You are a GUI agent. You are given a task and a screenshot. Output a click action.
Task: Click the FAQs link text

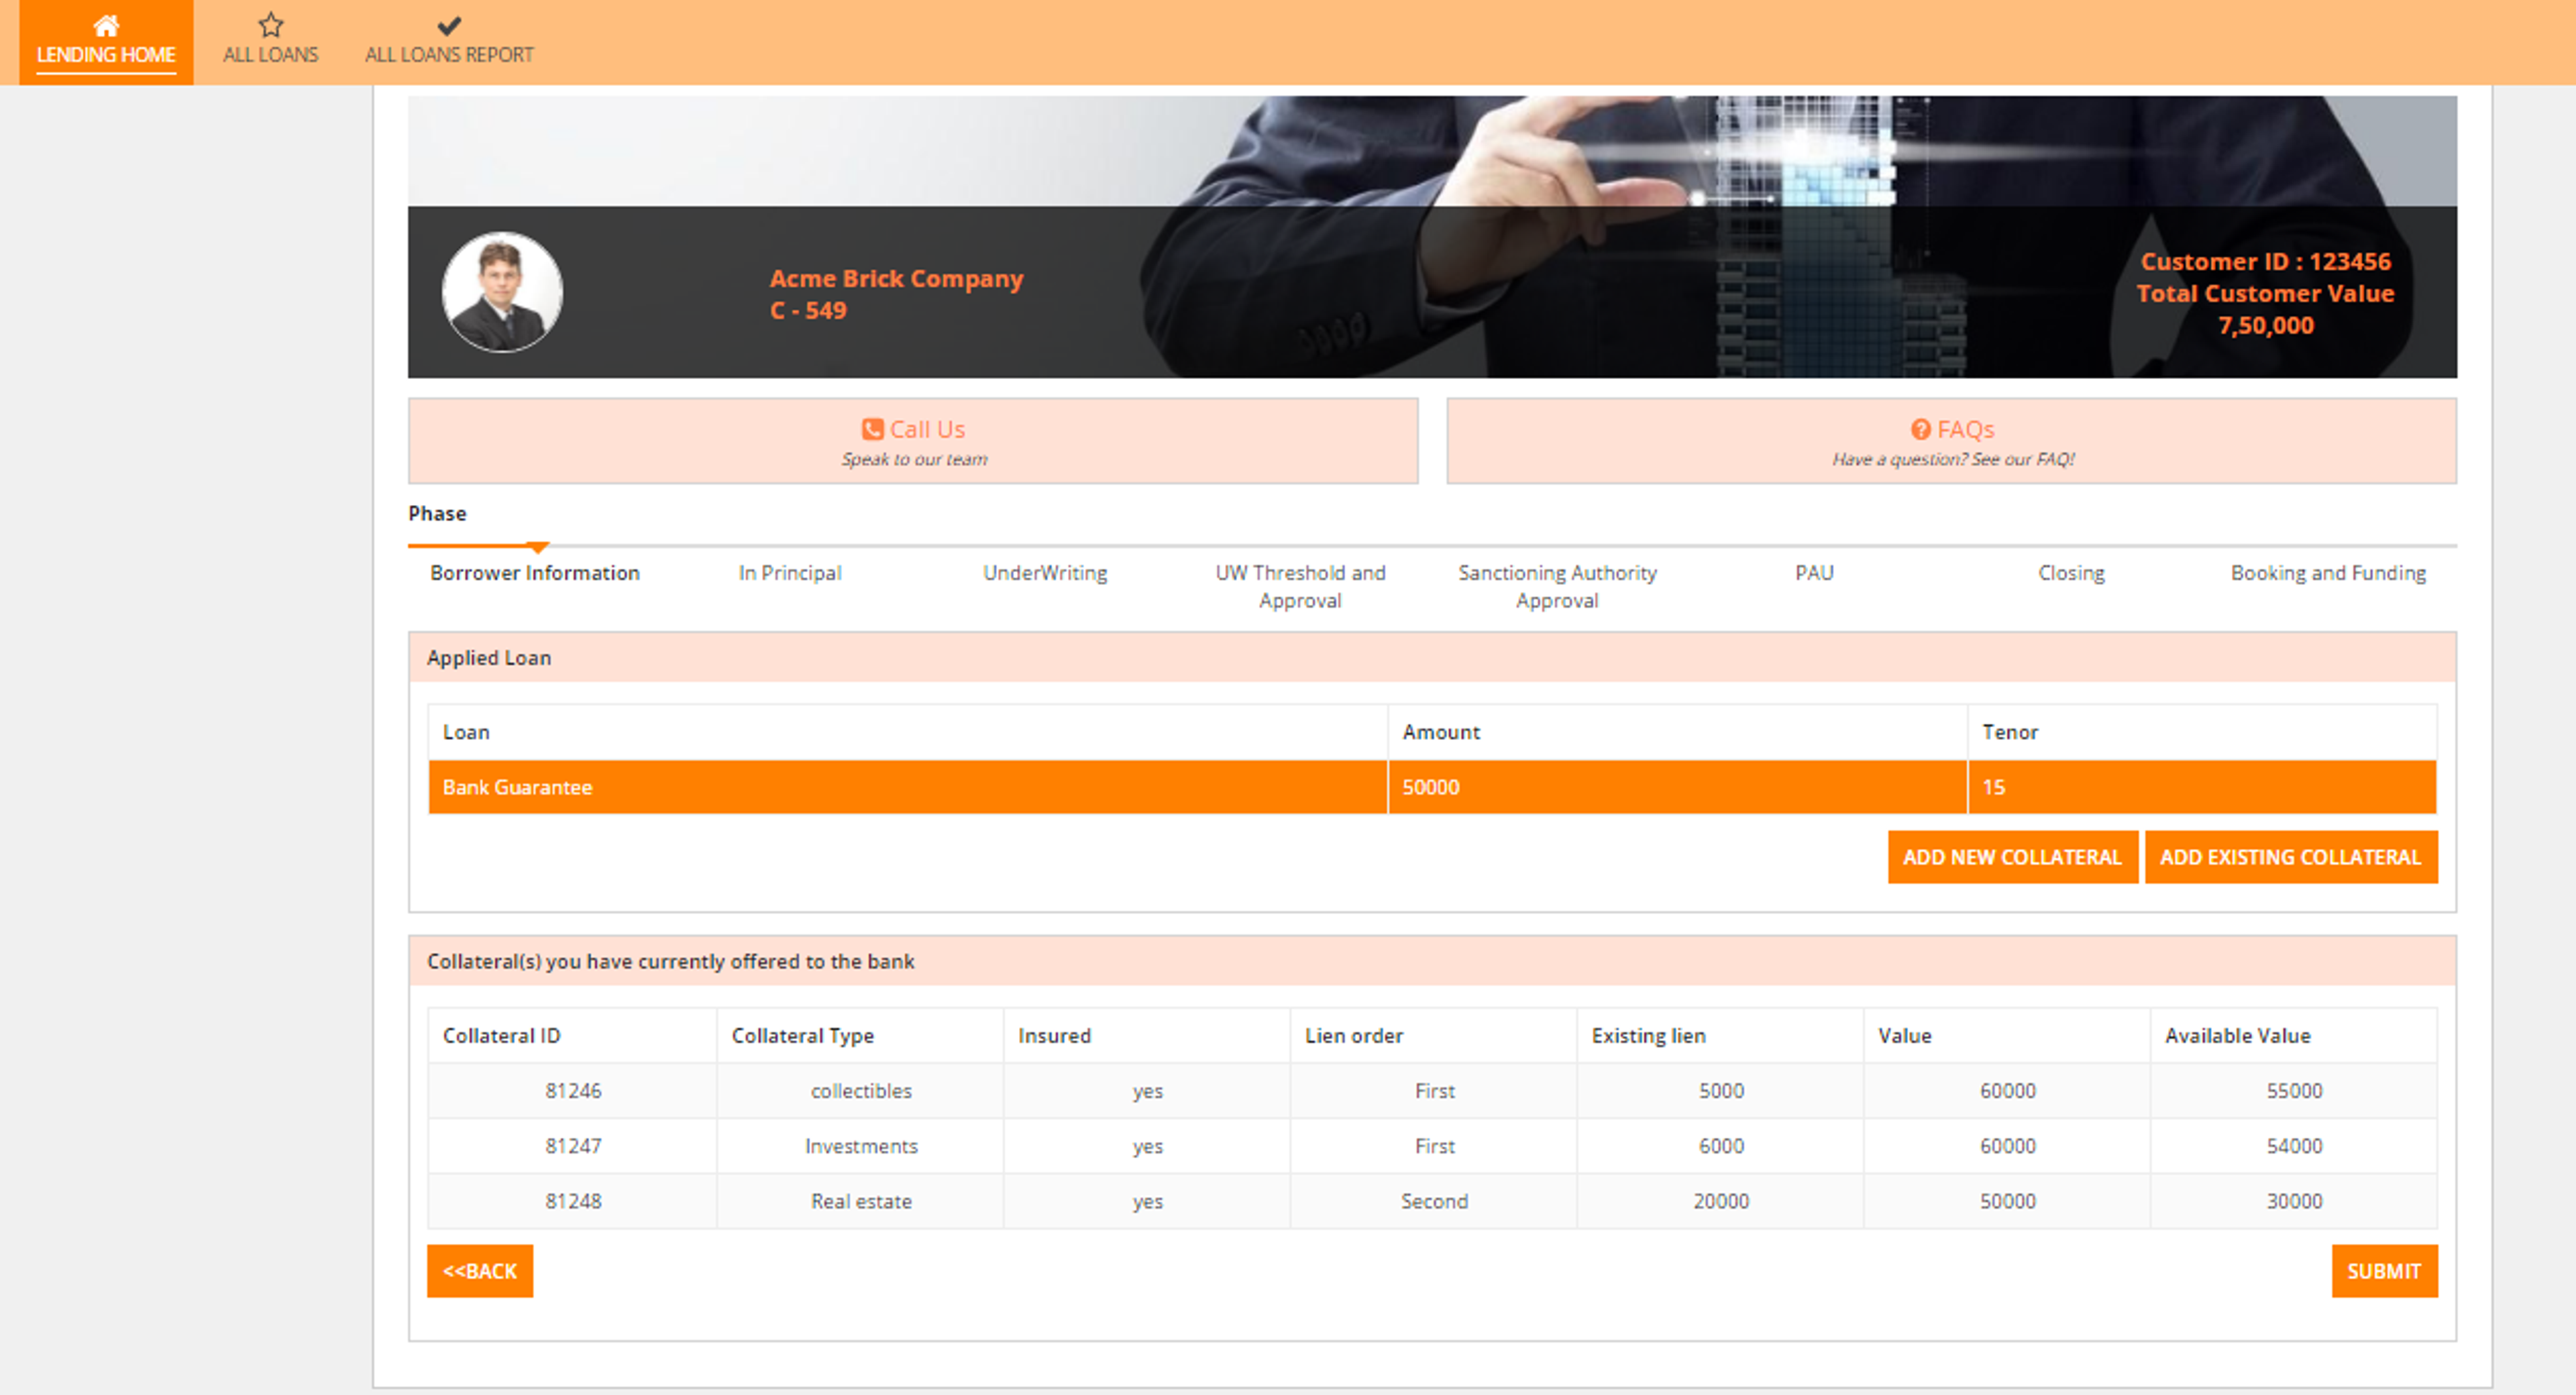tap(1965, 429)
